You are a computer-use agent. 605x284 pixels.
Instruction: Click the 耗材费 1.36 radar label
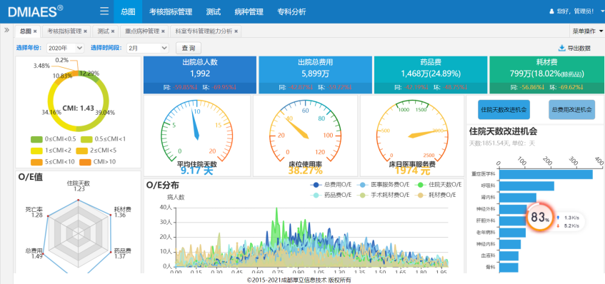point(122,212)
